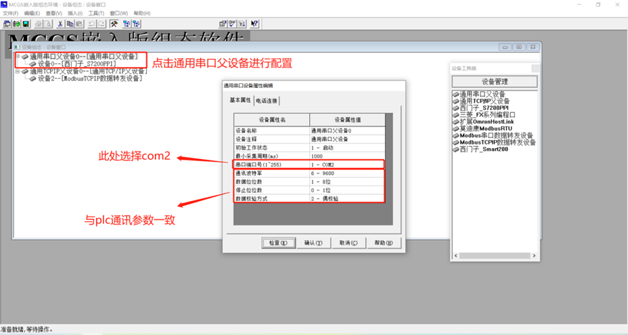Screen dimensions: 628x335
Task: Select ModbusTCPIP数据转发设备 in device toolbox
Action: pos(494,142)
